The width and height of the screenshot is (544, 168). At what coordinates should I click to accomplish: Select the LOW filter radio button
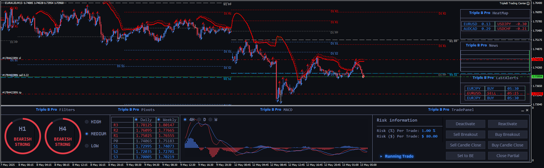87,146
